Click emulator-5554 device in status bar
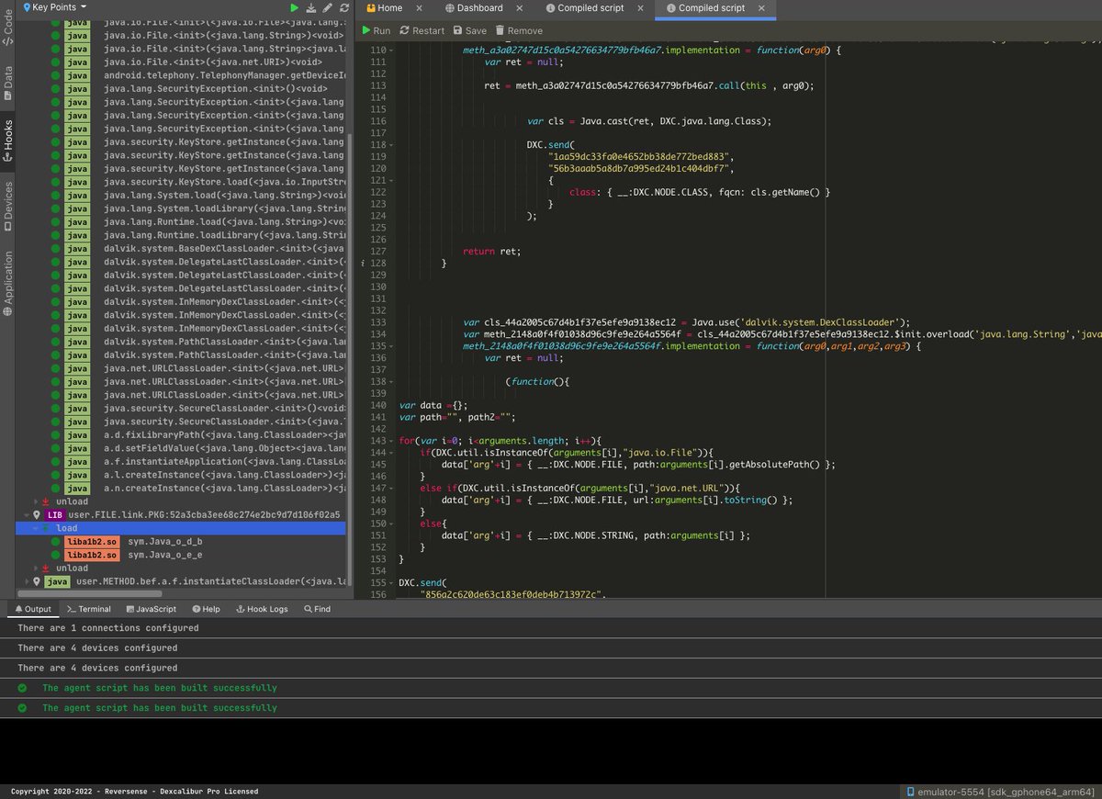1102x799 pixels. coord(1003,792)
